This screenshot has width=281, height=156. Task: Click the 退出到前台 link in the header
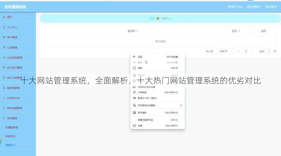(254, 7)
